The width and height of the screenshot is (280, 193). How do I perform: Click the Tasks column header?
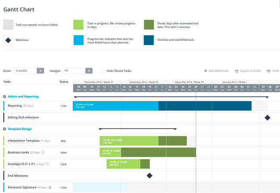7,81
